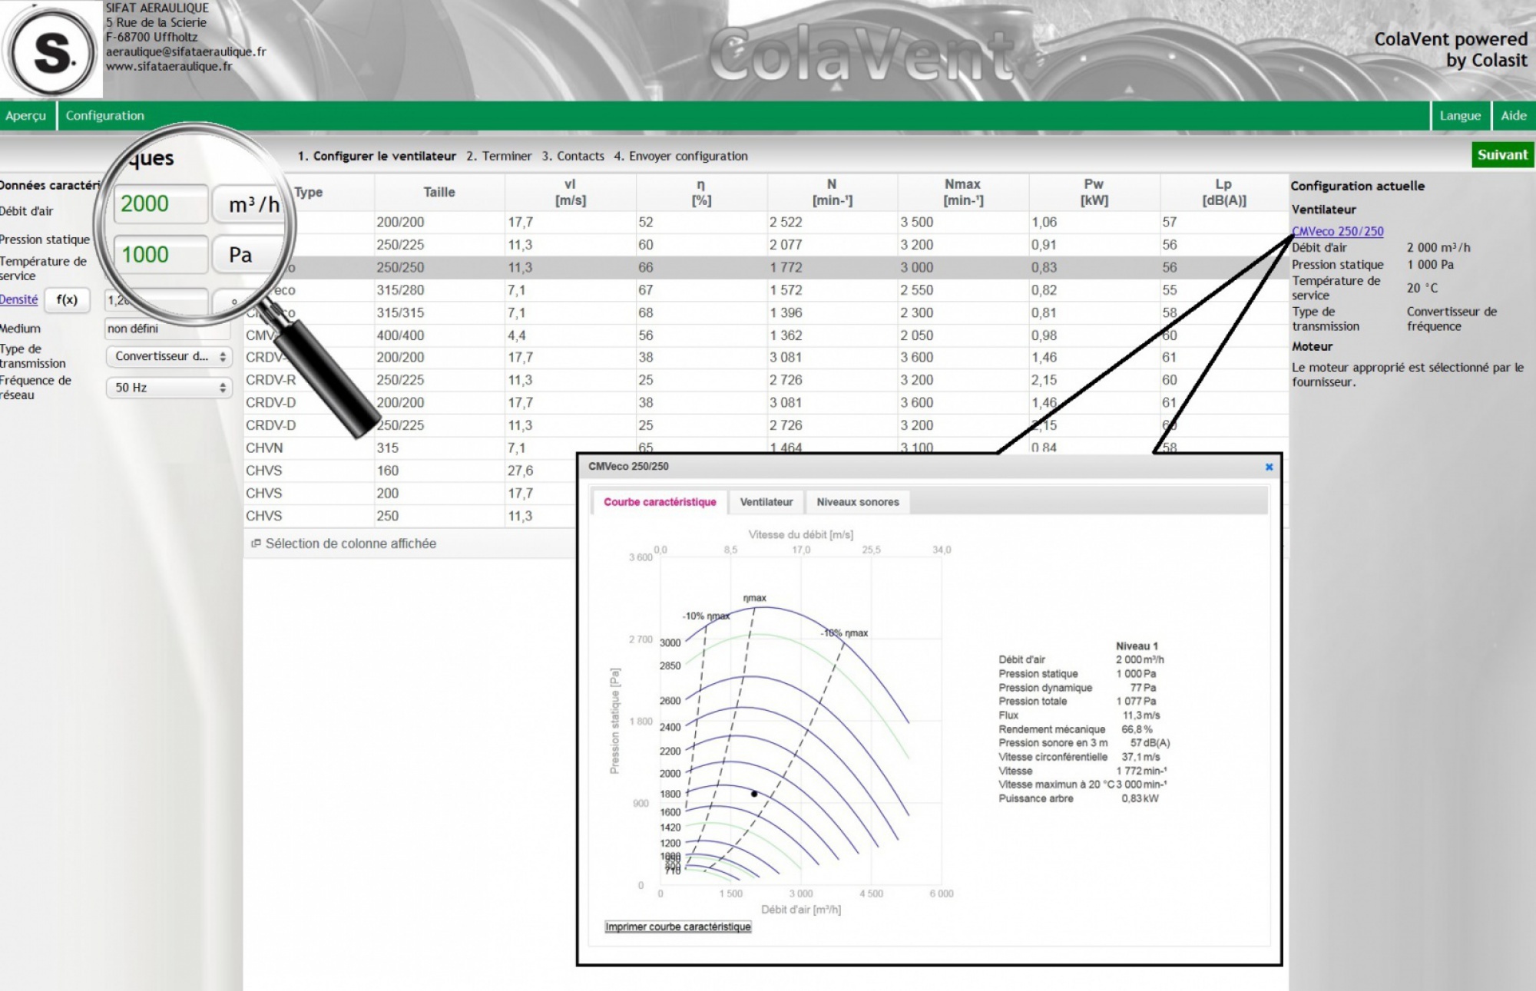The image size is (1536, 991).
Task: Click the www.sifataeraulique.fr website address
Action: pos(169,66)
